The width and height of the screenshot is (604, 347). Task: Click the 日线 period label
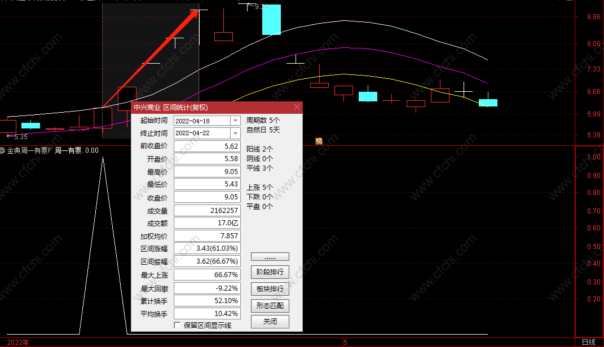588,342
